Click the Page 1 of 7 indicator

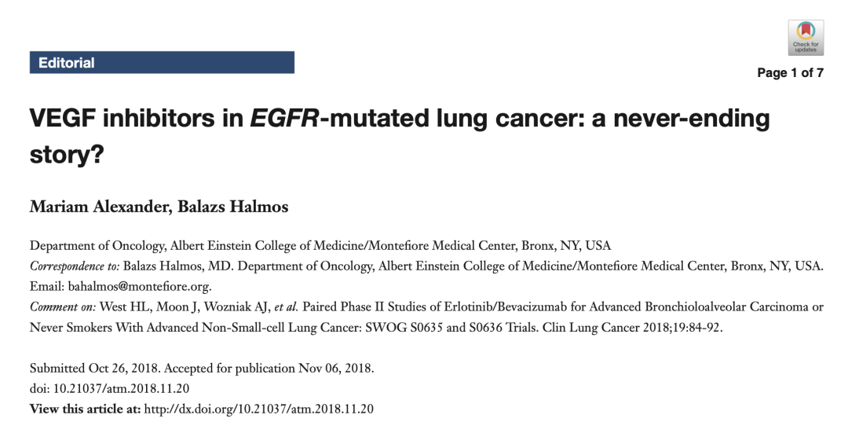(x=790, y=73)
